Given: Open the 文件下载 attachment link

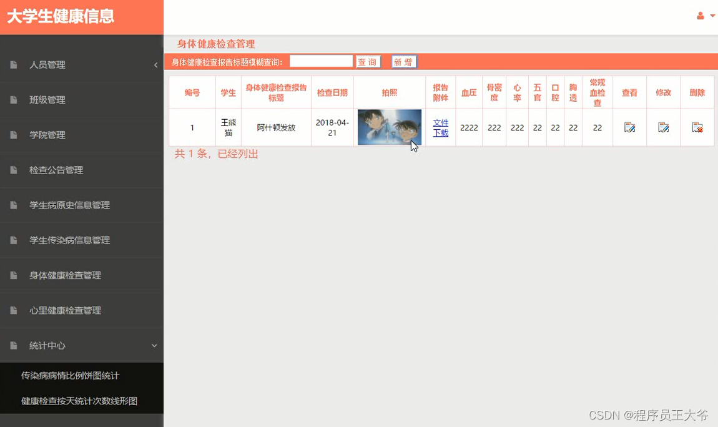Looking at the screenshot, I should pos(440,127).
